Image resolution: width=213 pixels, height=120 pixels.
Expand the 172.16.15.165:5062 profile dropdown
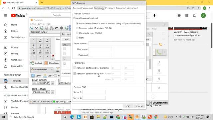52,69
